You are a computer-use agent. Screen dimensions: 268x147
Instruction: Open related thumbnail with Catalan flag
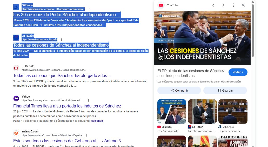[x=202, y=141]
